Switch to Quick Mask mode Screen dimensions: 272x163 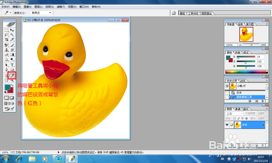(x=12, y=98)
